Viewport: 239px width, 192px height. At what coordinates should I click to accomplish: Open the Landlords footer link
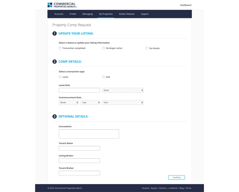173,188
